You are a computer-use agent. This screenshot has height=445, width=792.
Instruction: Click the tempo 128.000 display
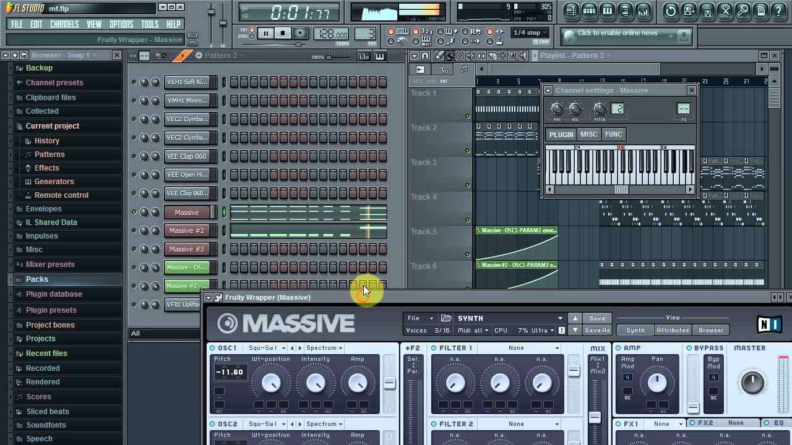pos(330,34)
